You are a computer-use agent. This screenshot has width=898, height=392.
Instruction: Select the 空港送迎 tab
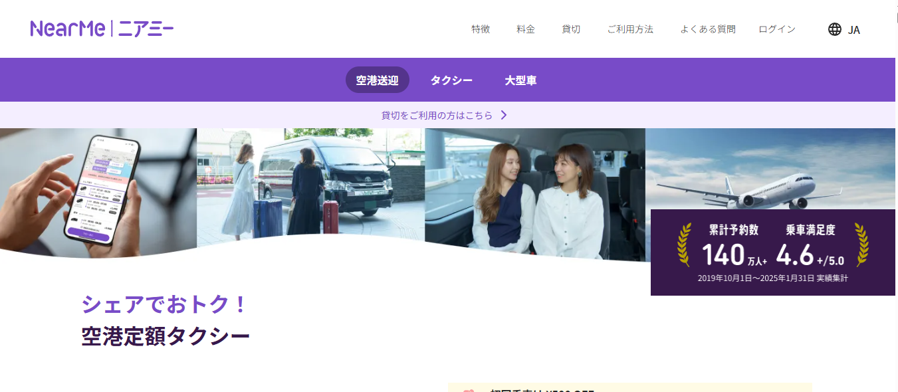point(377,80)
